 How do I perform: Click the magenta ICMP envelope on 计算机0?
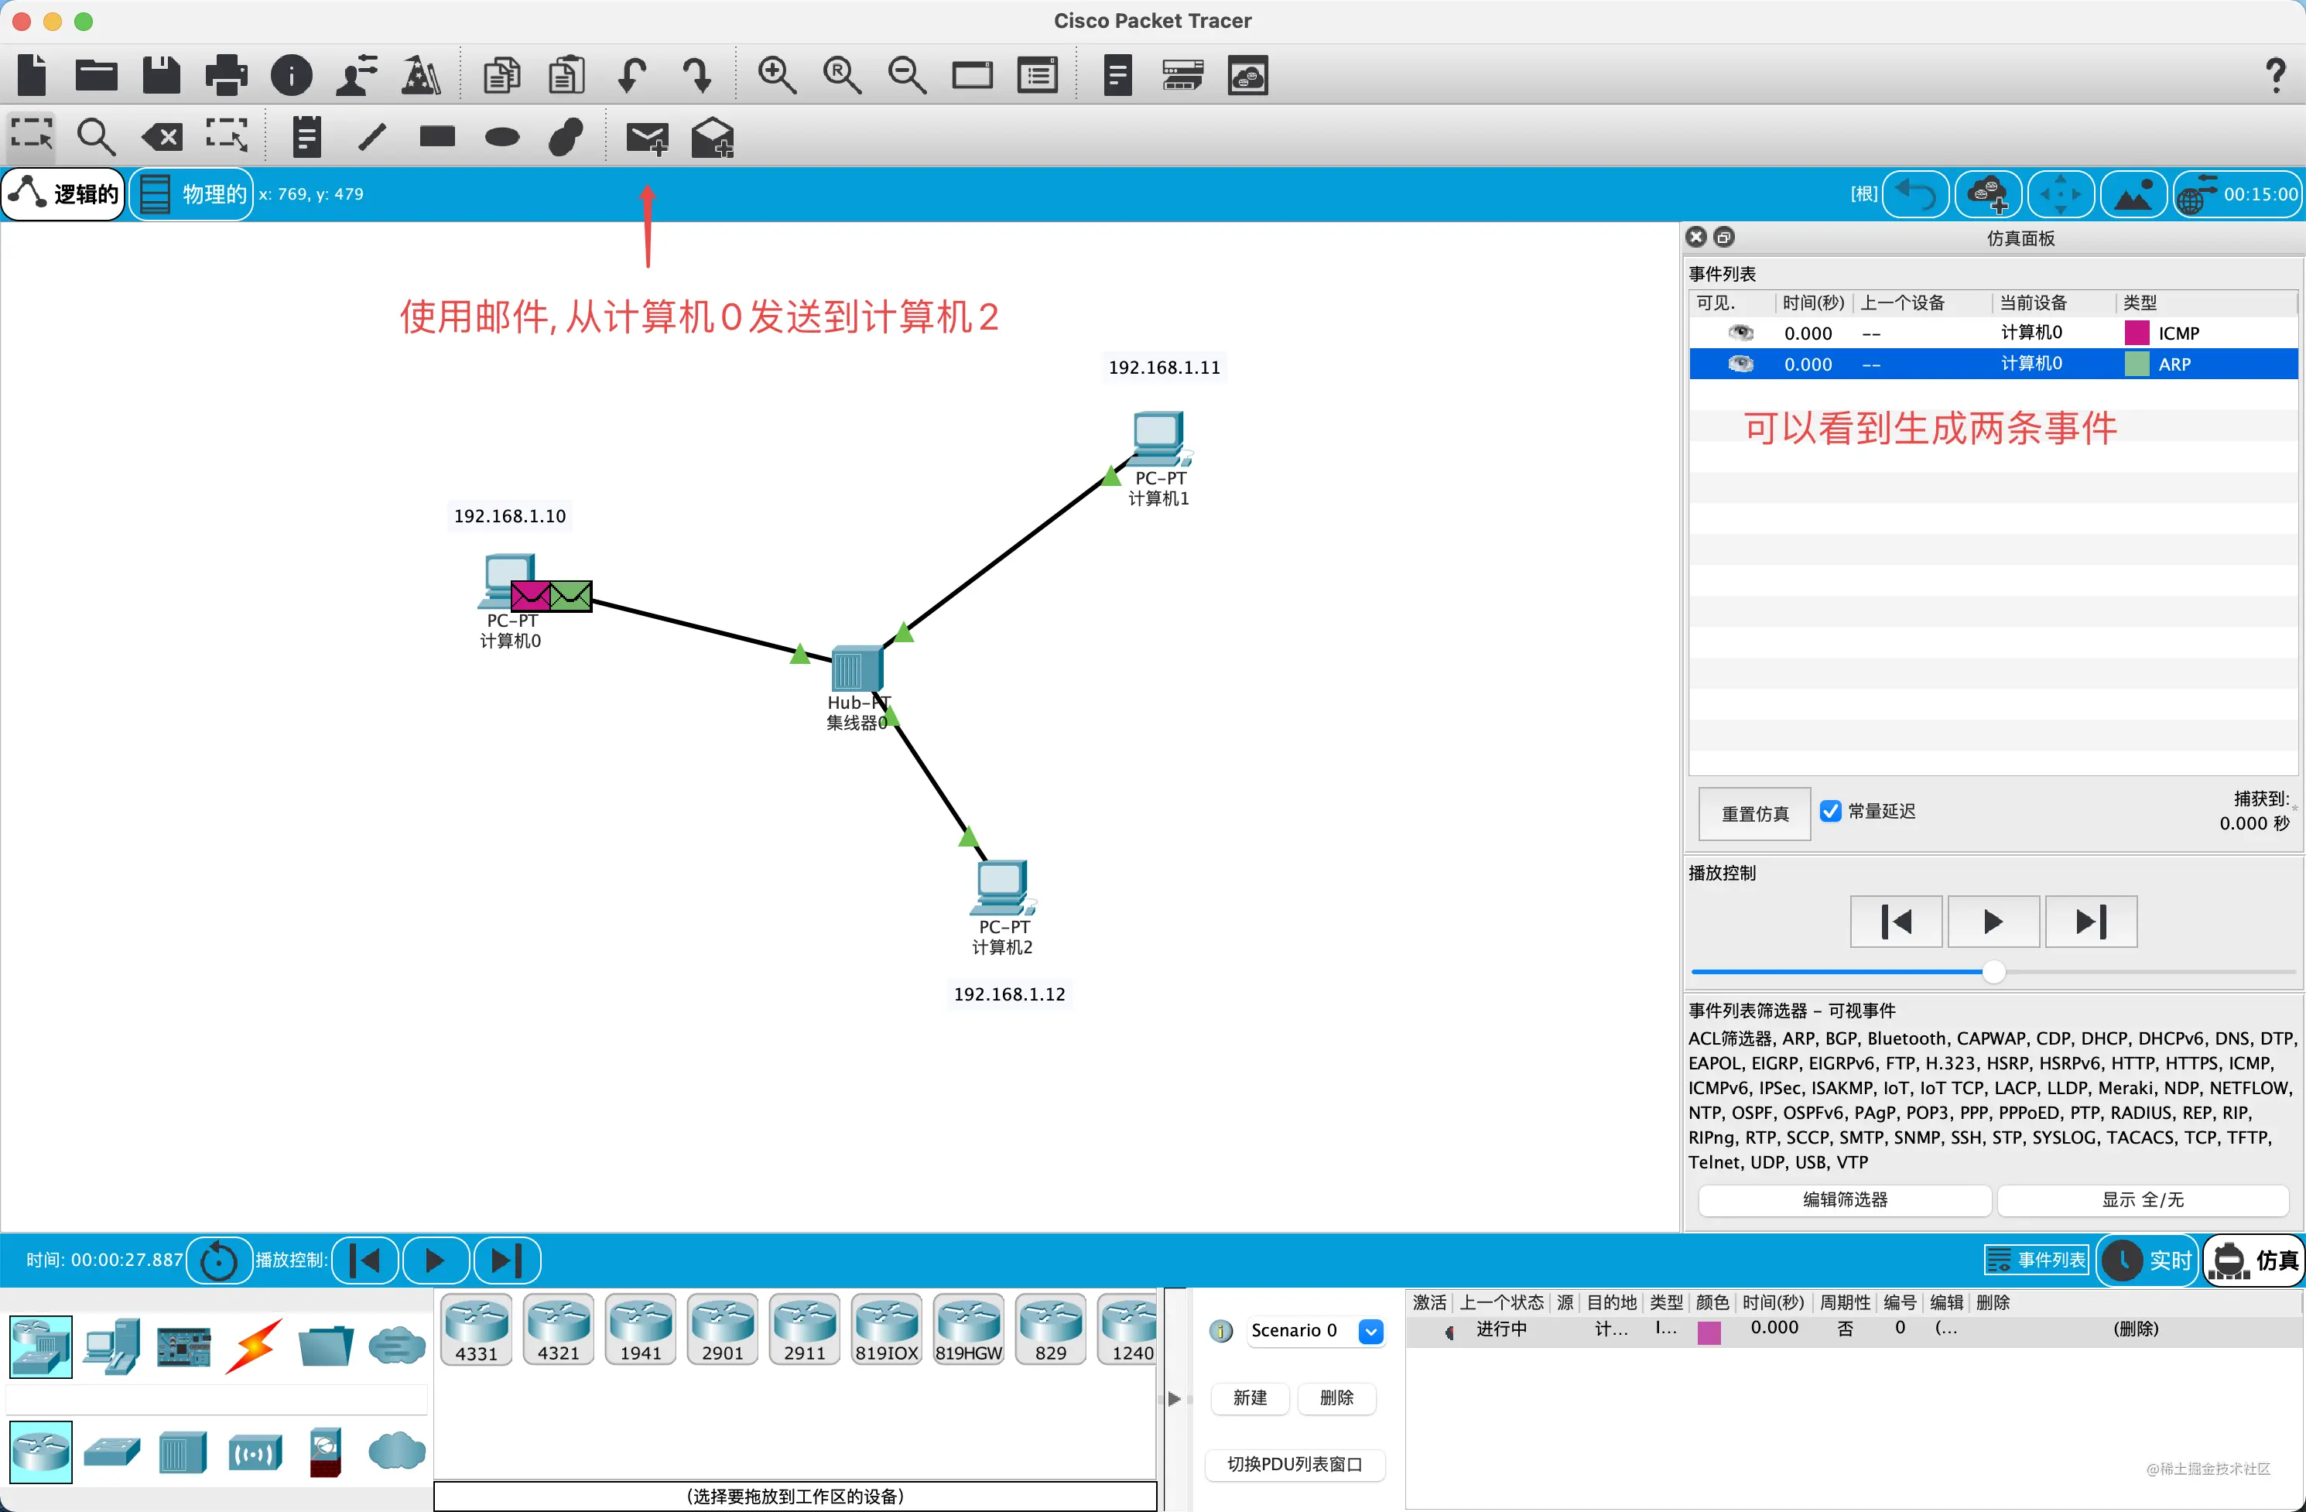(530, 596)
